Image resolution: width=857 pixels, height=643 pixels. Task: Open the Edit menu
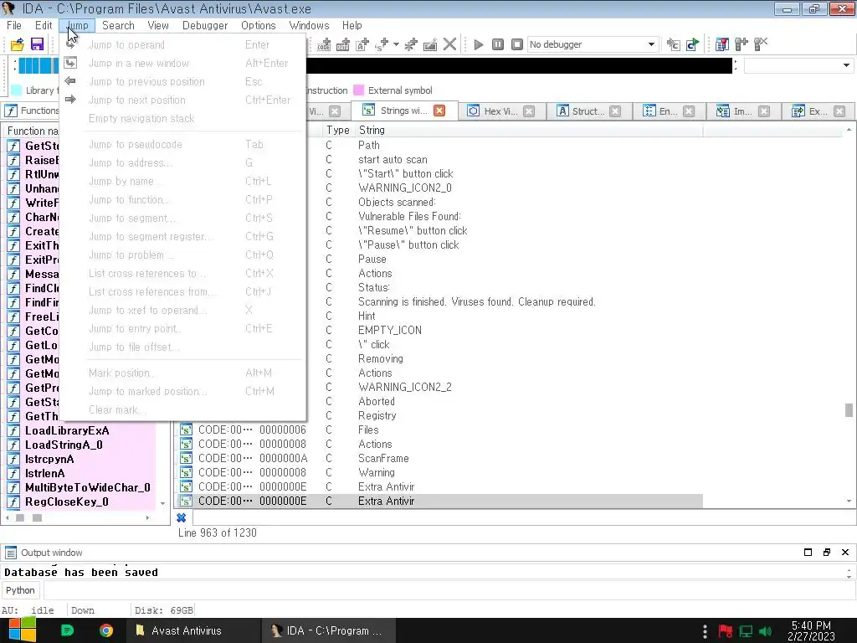tap(44, 26)
